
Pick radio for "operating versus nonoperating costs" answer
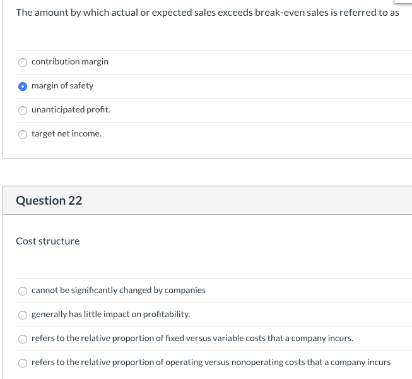tap(23, 363)
